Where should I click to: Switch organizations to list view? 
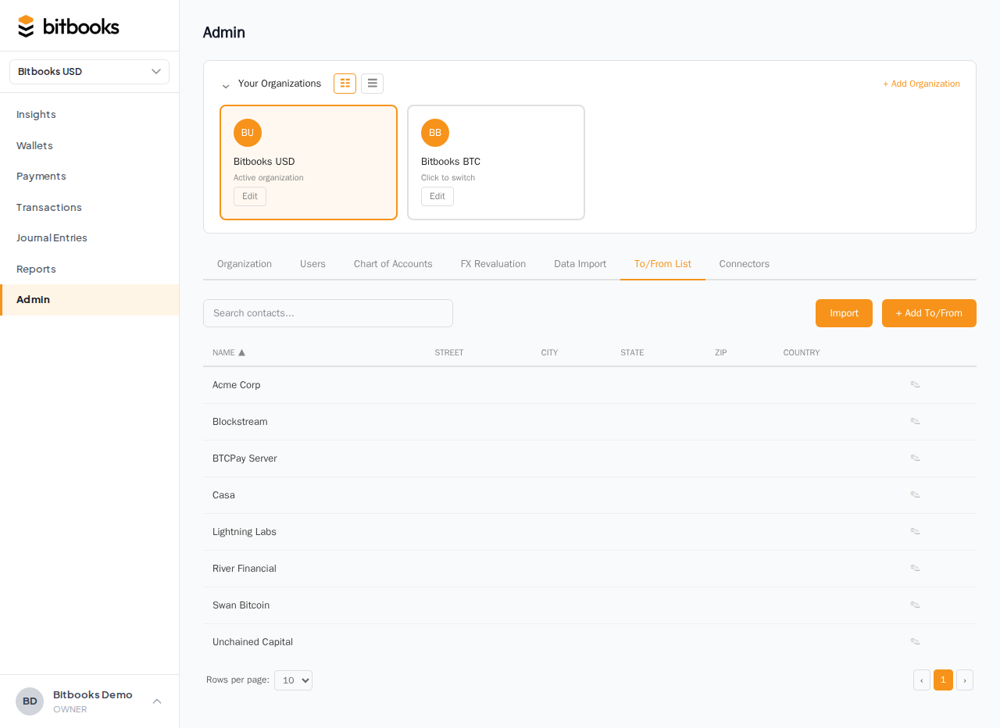point(372,84)
